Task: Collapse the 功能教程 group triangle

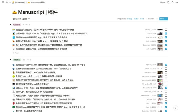Action: point(10,60)
